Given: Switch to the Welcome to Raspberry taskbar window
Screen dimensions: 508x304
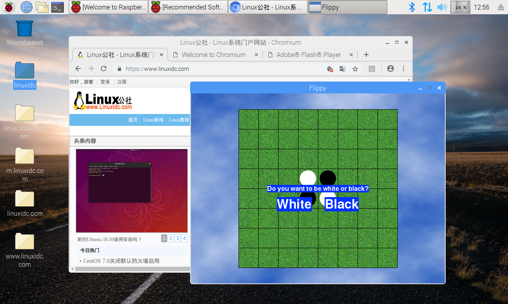Looking at the screenshot, I should [108, 7].
